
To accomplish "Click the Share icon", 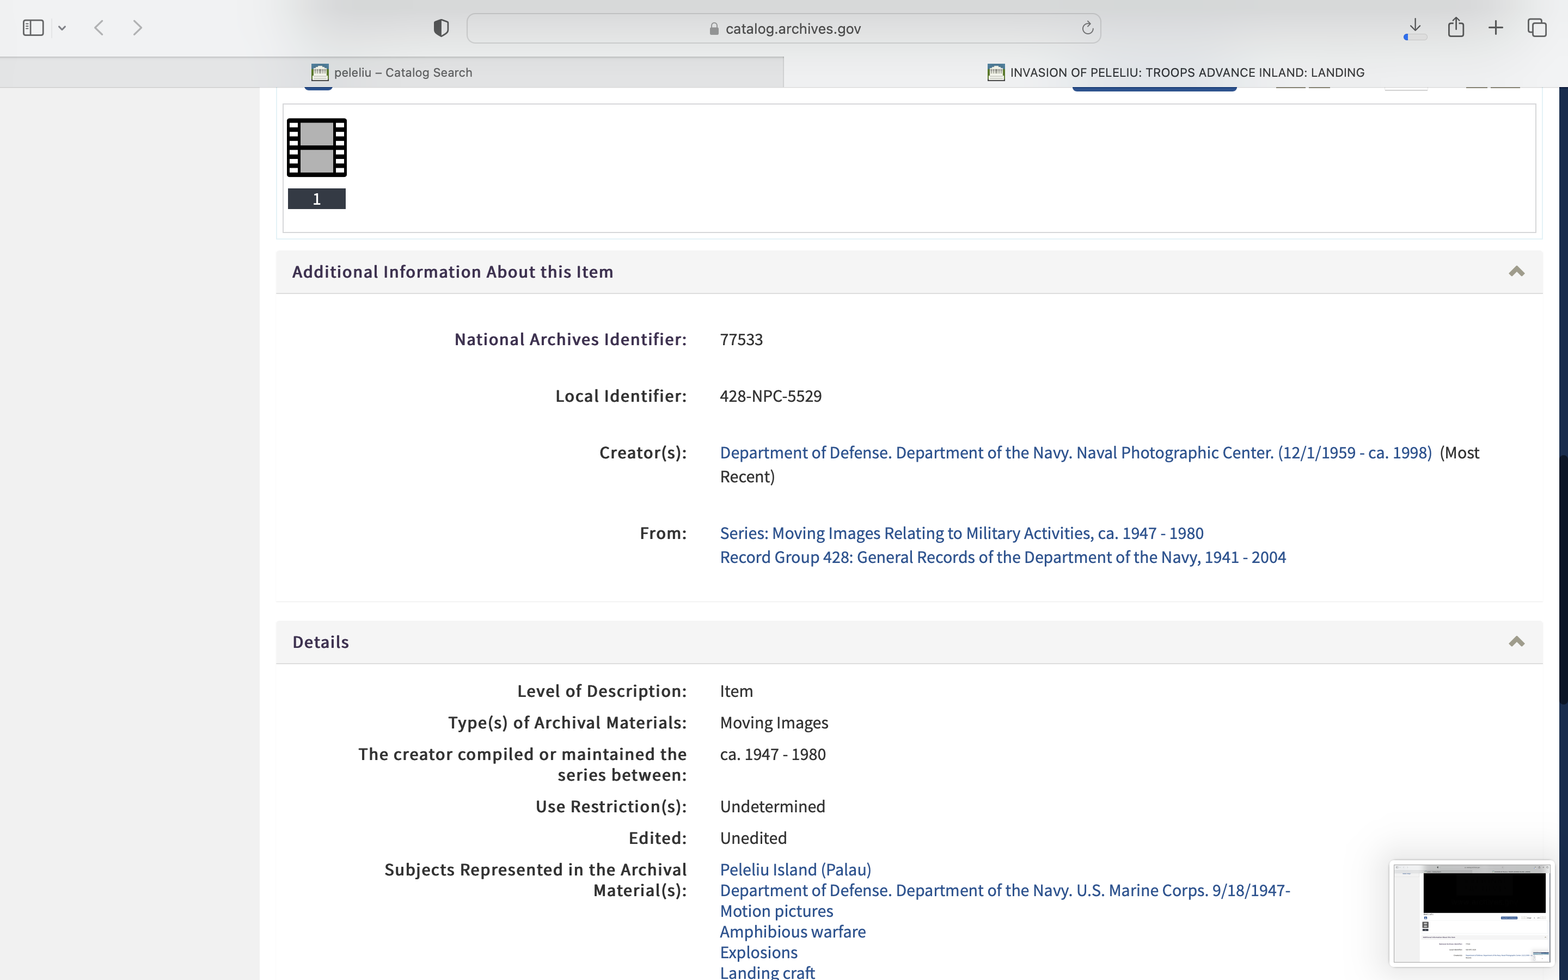I will coord(1456,28).
